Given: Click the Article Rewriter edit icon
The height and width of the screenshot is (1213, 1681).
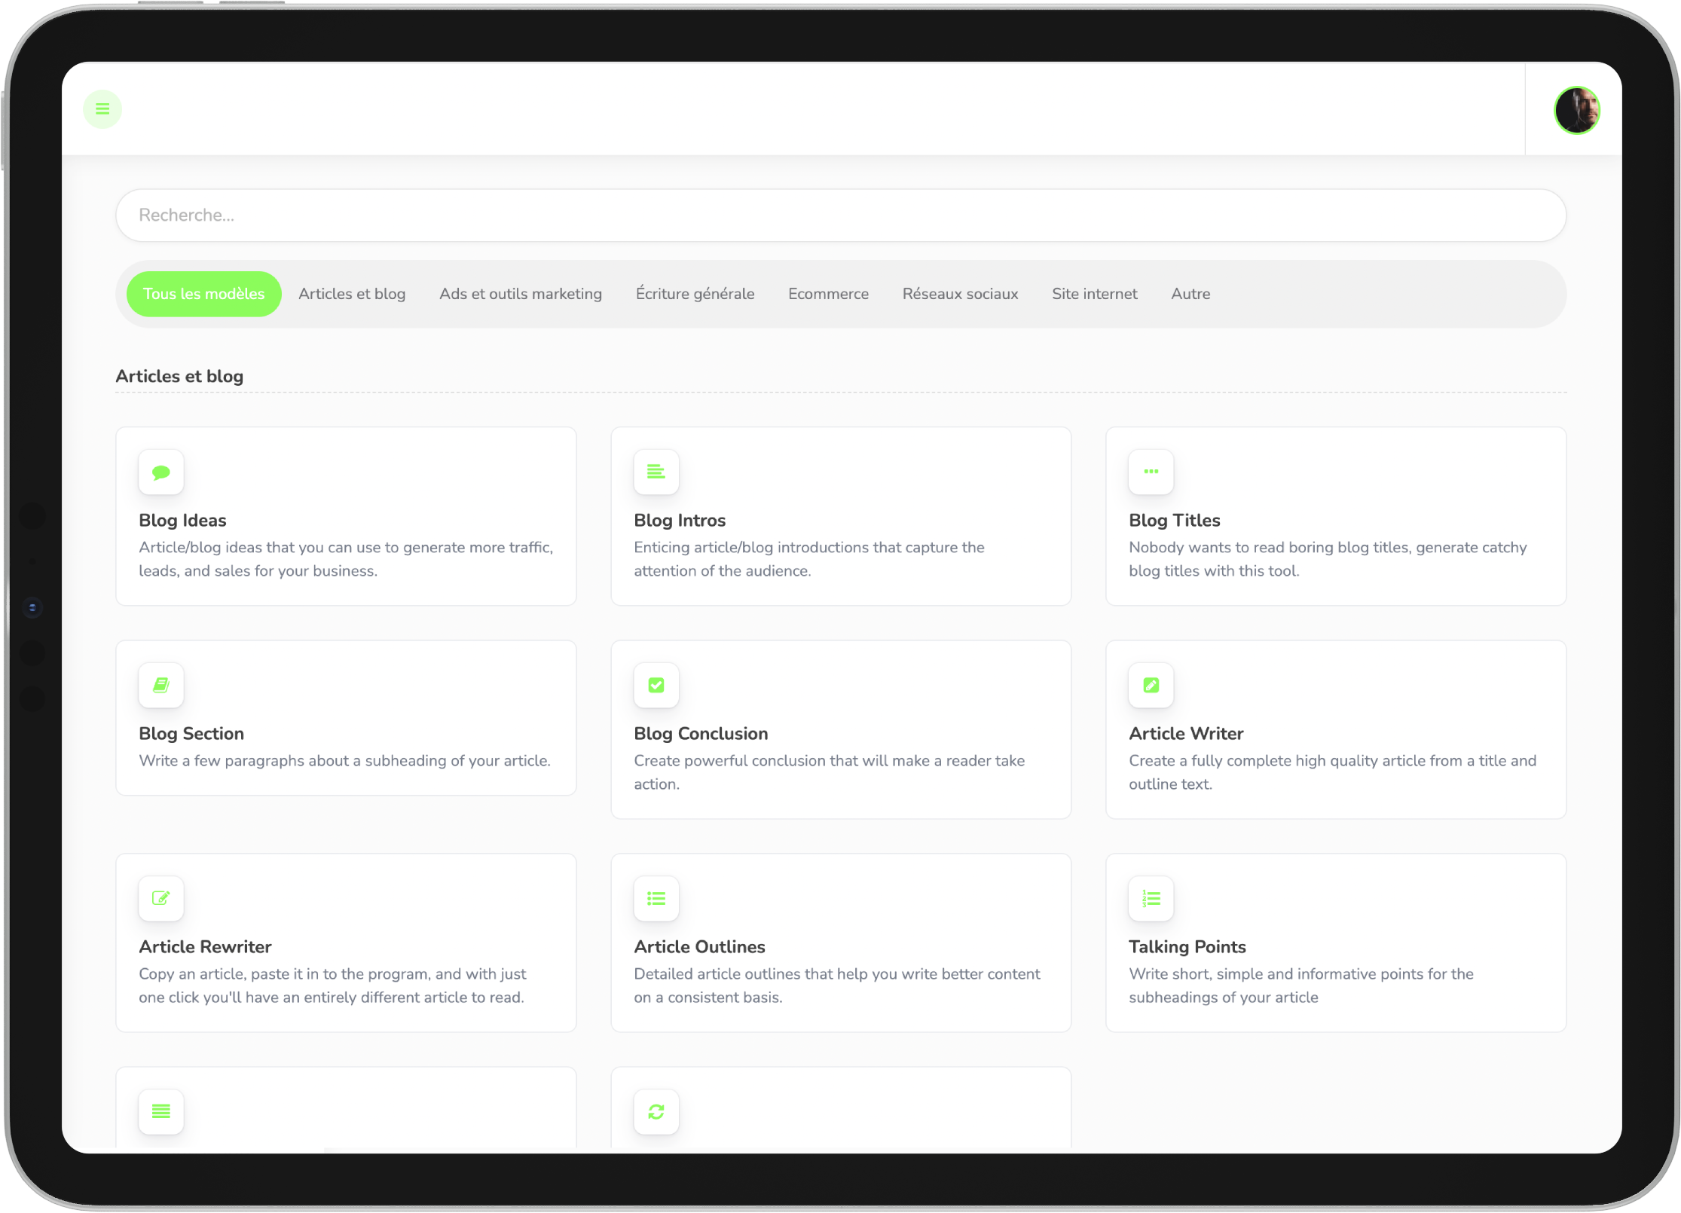Looking at the screenshot, I should [161, 899].
